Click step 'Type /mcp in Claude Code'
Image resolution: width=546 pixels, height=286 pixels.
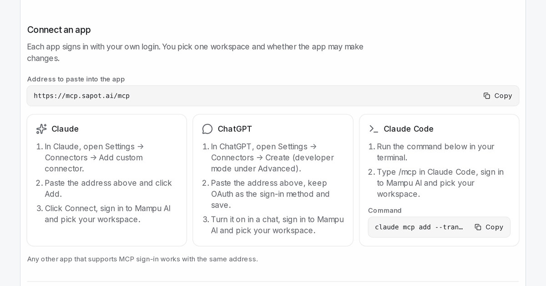pyautogui.click(x=440, y=183)
